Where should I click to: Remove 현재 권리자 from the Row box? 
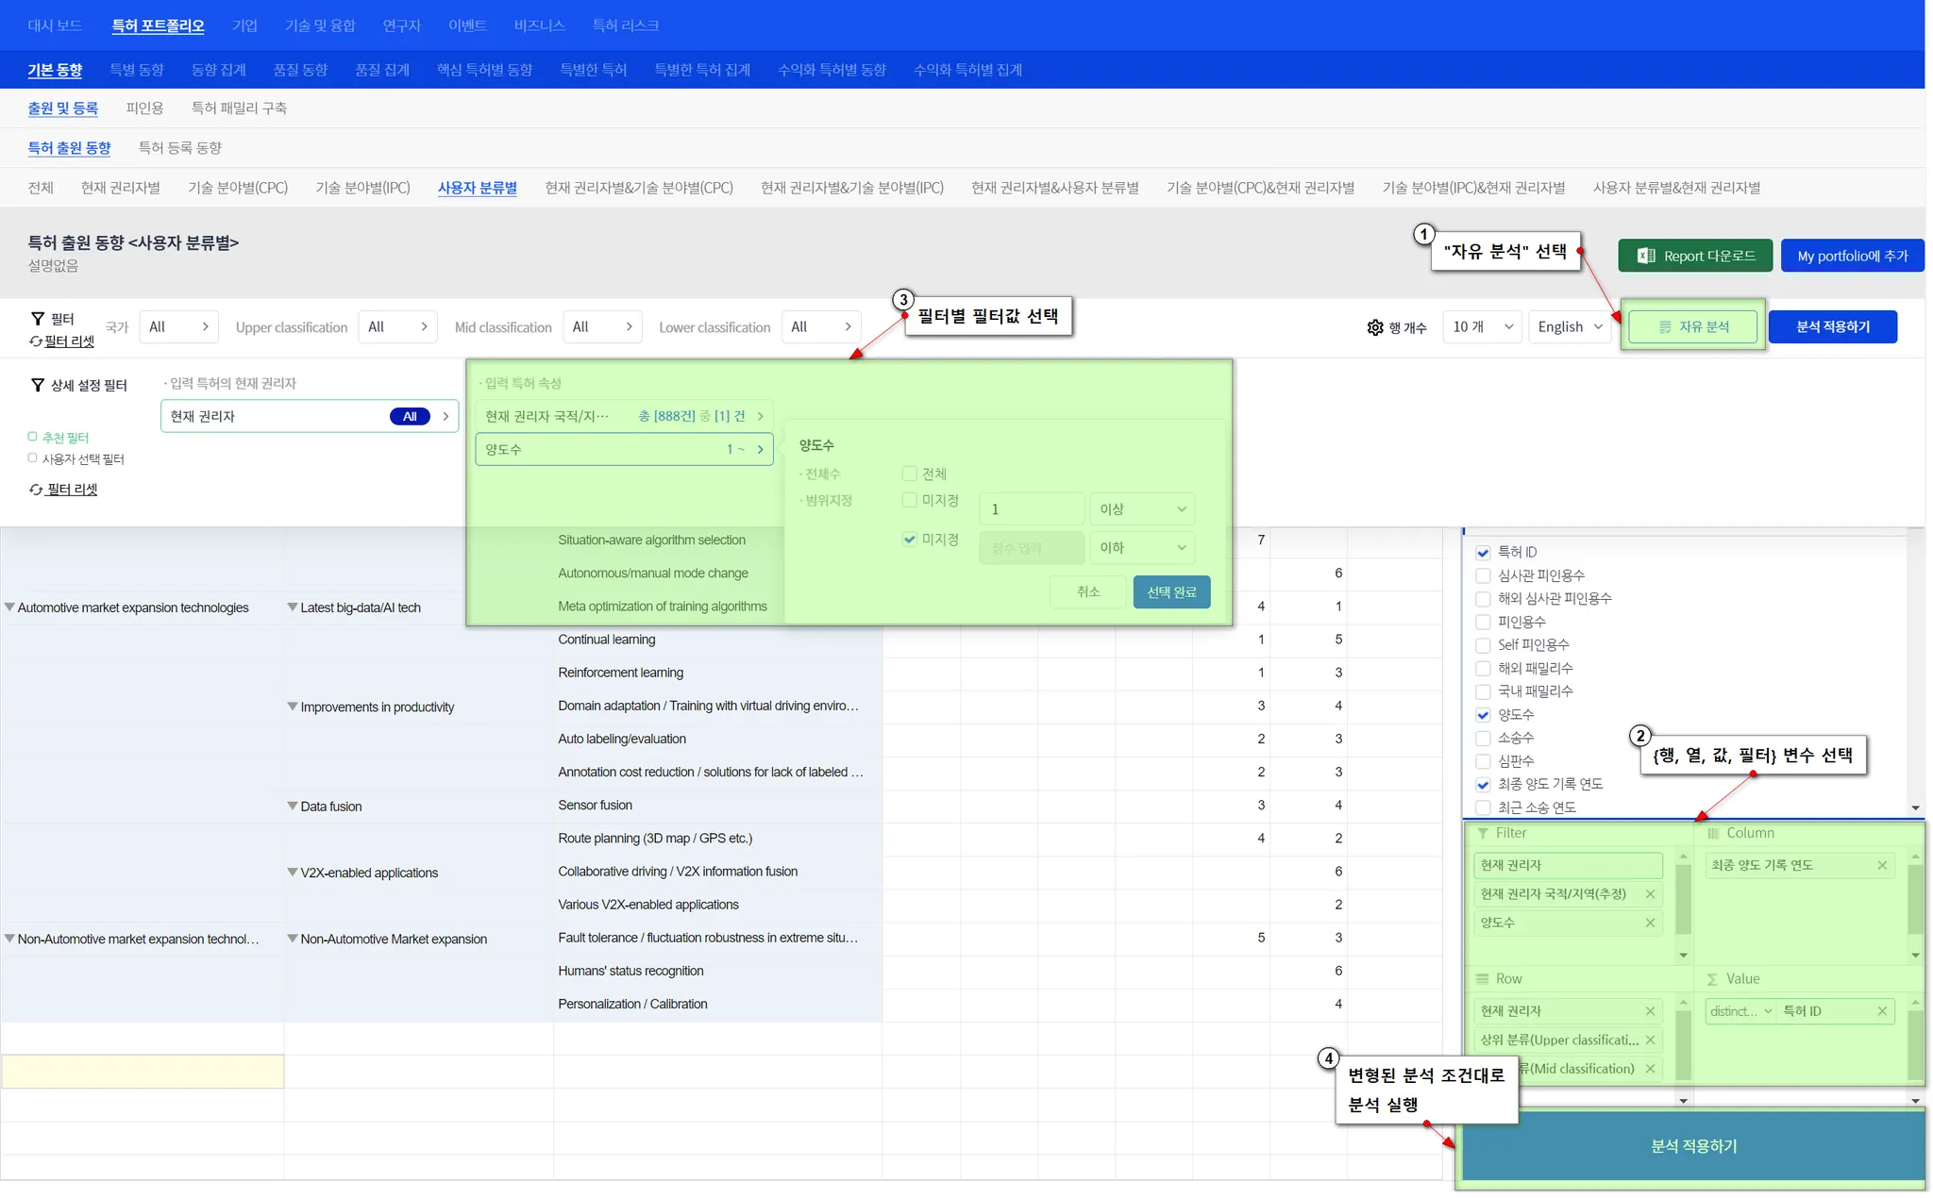1650,1011
